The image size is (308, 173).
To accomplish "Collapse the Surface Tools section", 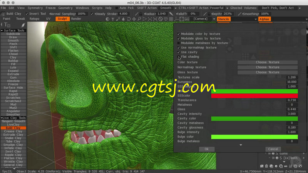I will pos(2,30).
